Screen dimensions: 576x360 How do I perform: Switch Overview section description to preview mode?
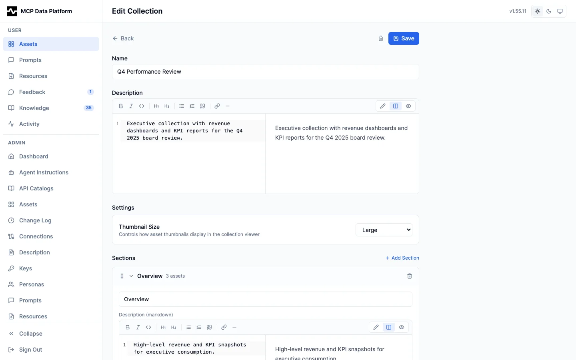[402, 327]
